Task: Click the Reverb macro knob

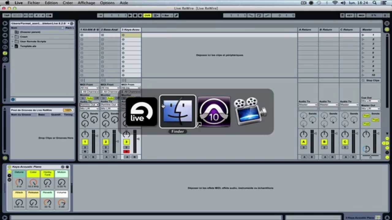Action: (47, 202)
